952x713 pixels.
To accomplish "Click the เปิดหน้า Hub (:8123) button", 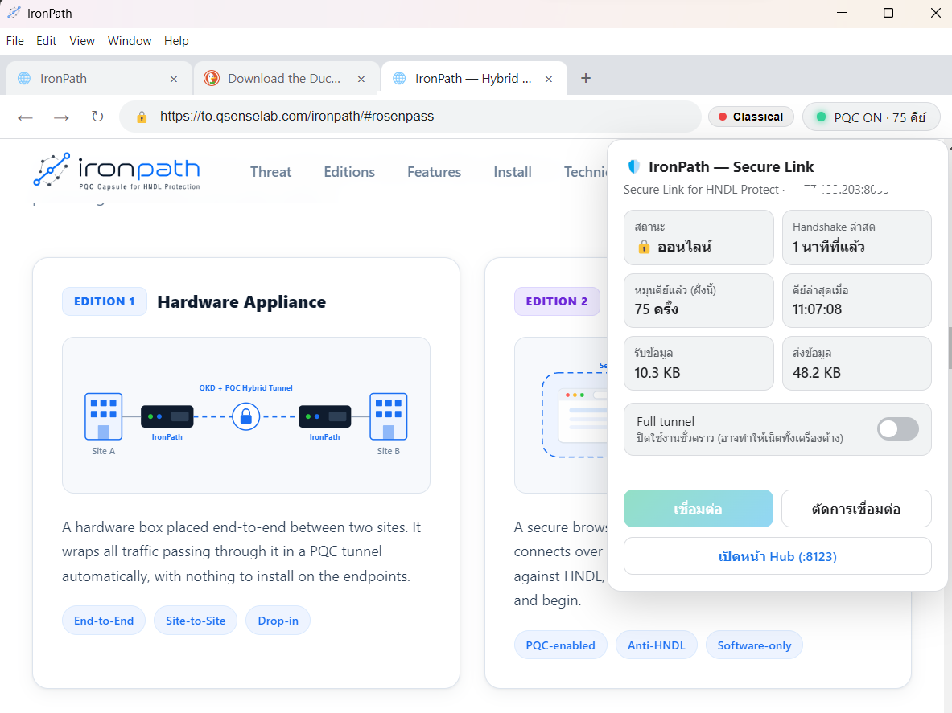I will [777, 556].
